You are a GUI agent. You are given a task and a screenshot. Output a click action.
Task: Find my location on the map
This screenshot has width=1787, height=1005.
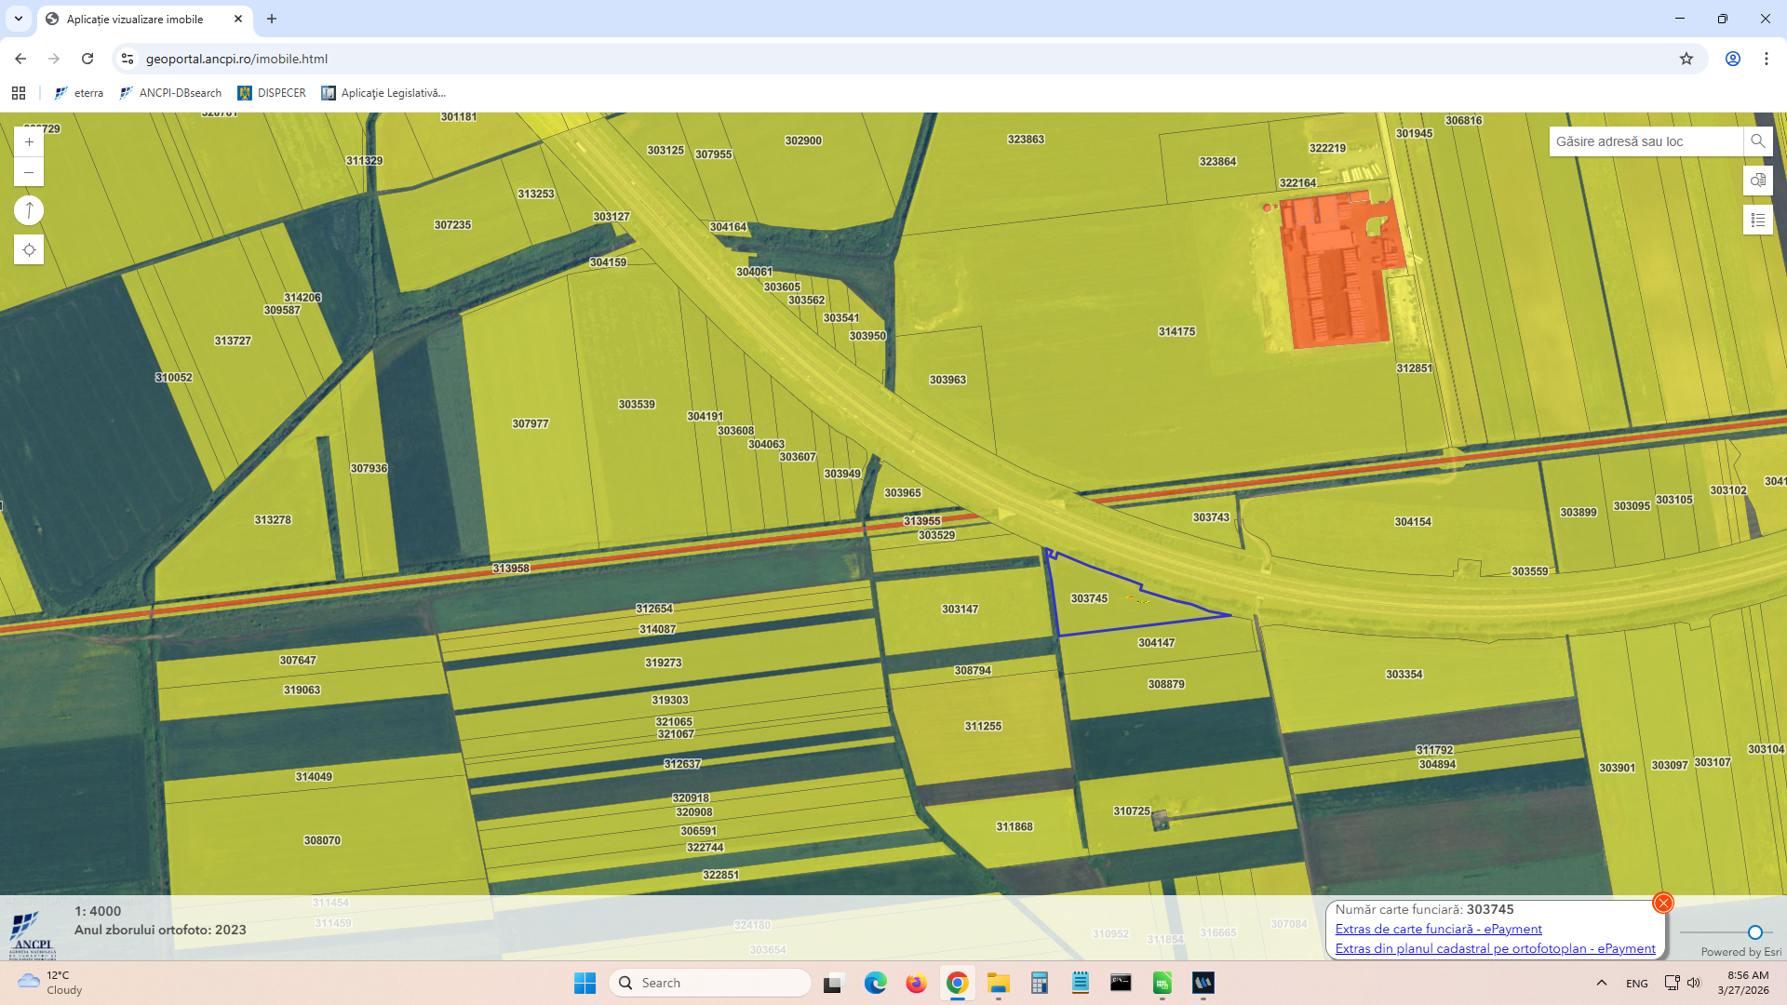click(x=29, y=250)
